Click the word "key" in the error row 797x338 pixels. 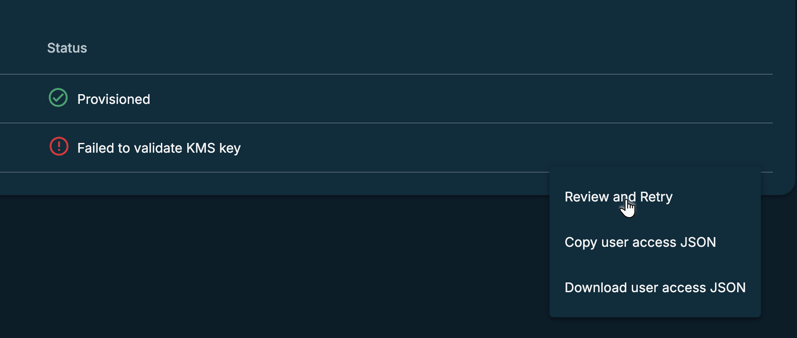click(230, 148)
